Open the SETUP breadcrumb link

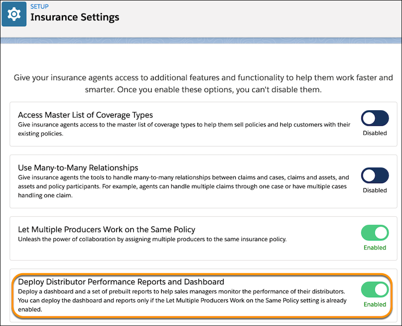pos(40,7)
